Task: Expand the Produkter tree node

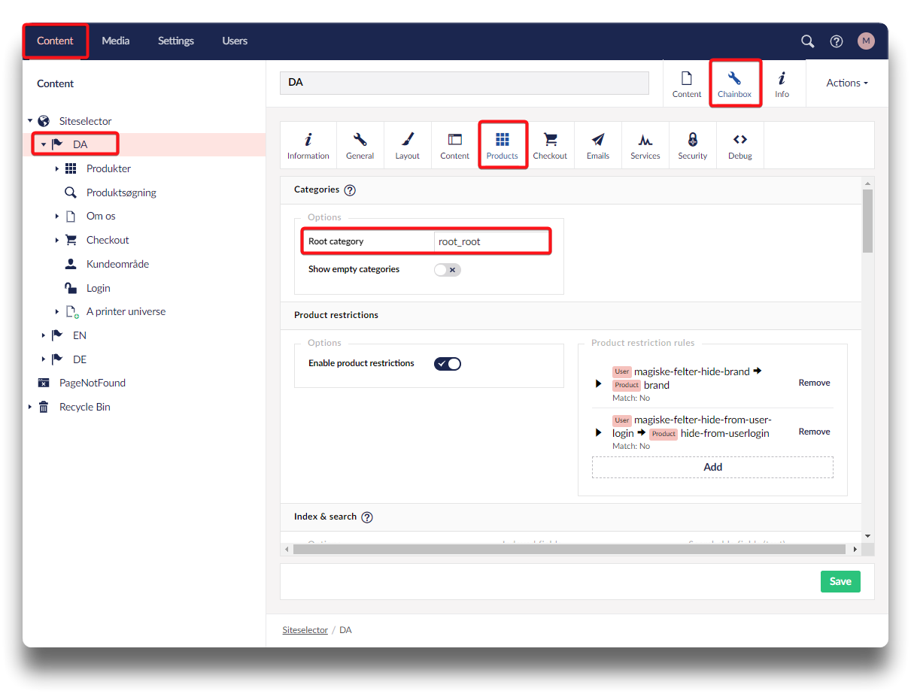Action: click(57, 169)
